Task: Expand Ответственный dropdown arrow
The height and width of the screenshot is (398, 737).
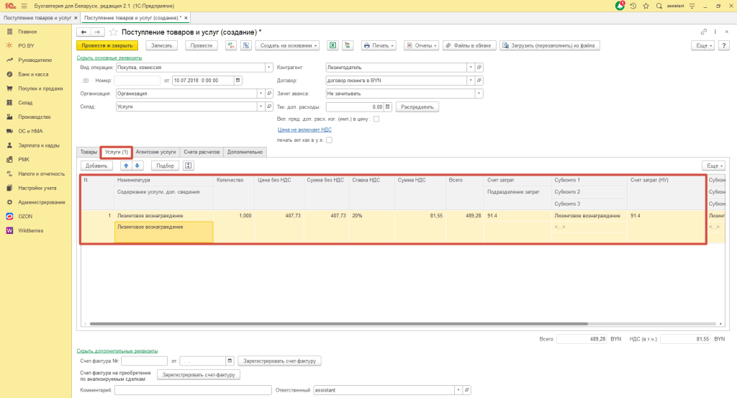Action: click(458, 390)
